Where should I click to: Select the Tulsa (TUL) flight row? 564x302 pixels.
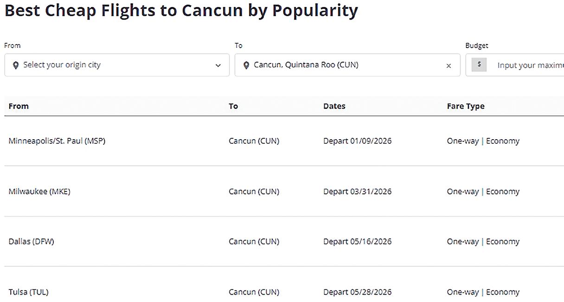tap(28, 292)
